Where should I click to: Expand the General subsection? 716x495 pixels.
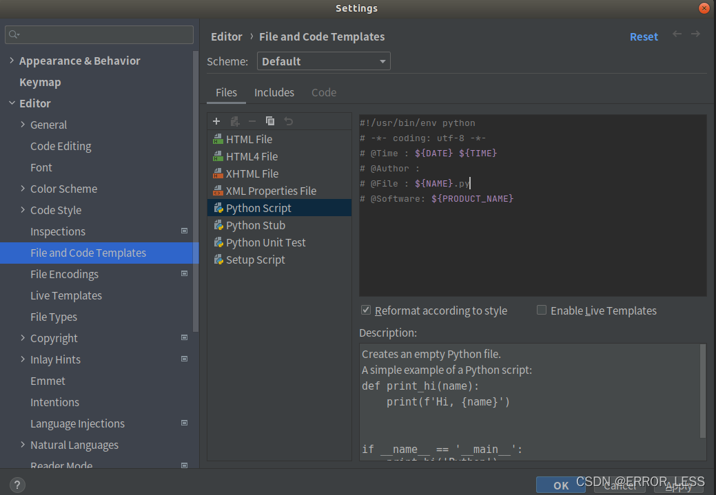(23, 125)
